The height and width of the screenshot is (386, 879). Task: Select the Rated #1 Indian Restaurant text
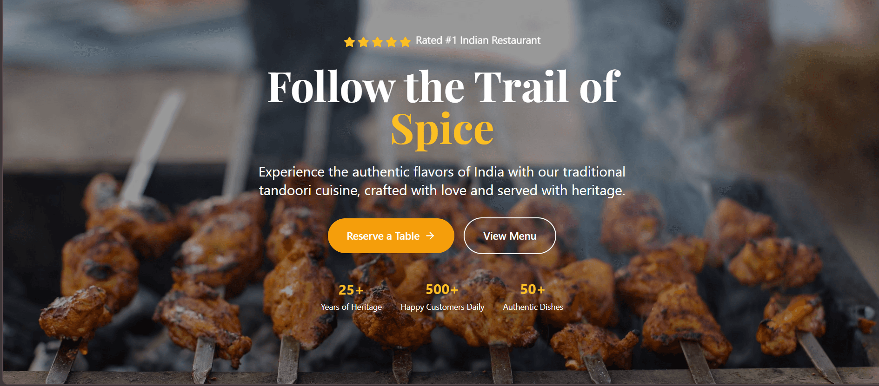click(478, 40)
